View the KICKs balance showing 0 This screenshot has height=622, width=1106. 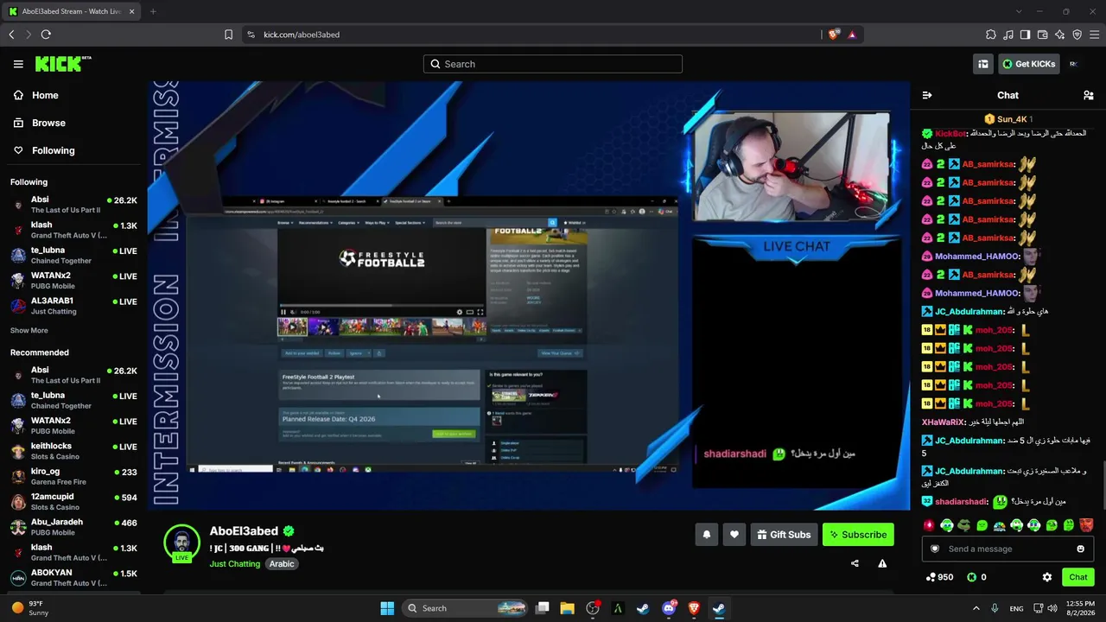pyautogui.click(x=976, y=577)
